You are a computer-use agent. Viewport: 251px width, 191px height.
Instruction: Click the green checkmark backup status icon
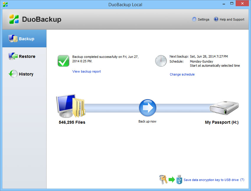(x=63, y=61)
